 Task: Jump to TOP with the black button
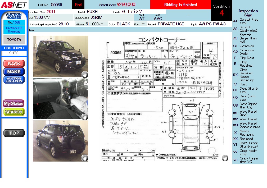[14, 133]
